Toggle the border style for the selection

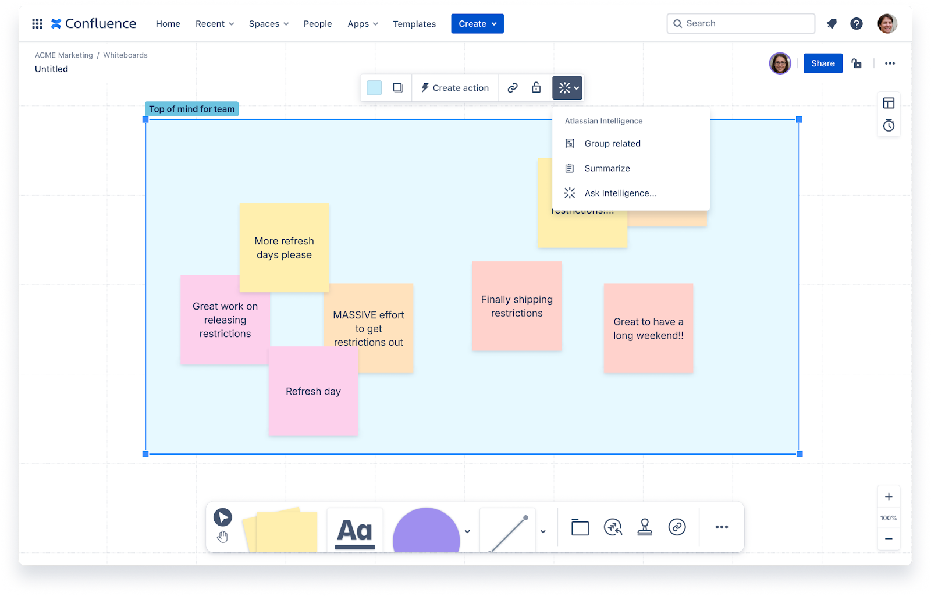click(x=398, y=87)
